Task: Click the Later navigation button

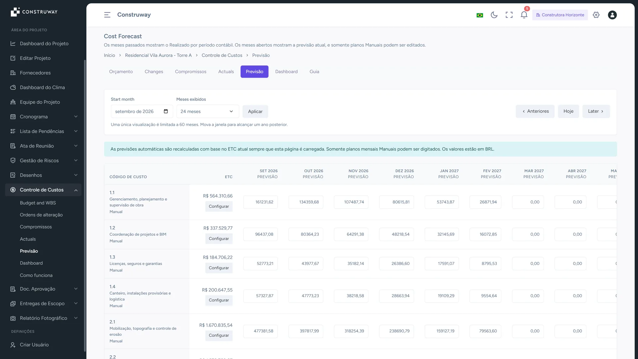Action: tap(596, 111)
